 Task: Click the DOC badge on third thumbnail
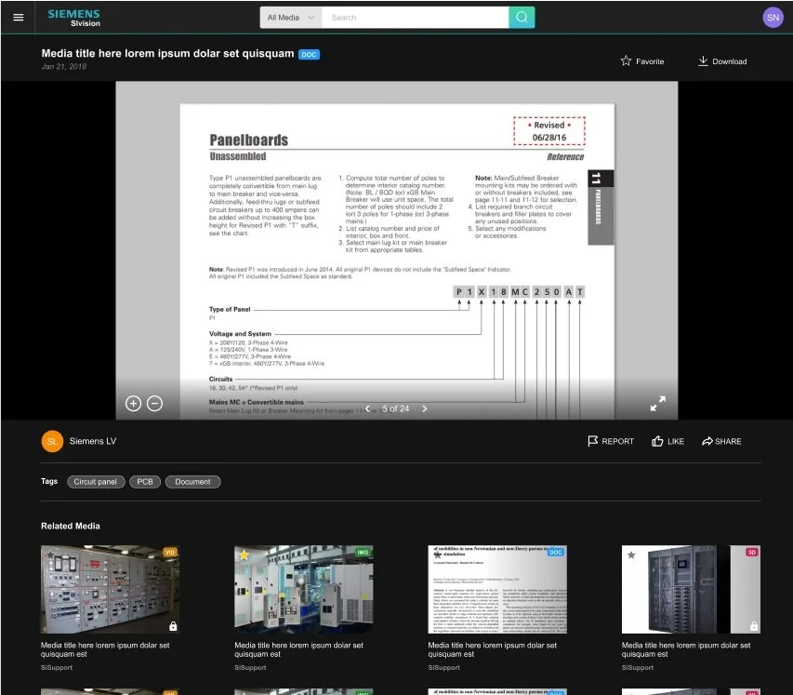[556, 553]
